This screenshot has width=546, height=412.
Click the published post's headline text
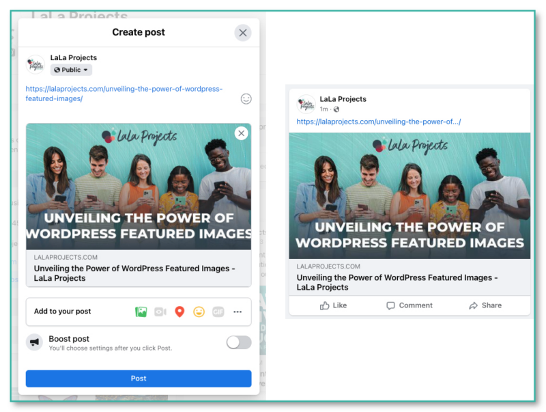[x=397, y=282]
